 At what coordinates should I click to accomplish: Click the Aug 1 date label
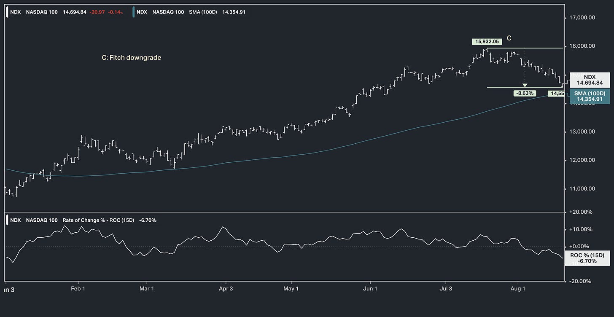517,289
